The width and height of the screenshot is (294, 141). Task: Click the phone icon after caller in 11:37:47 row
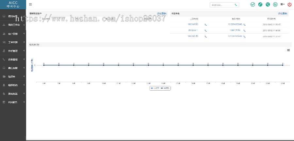coord(206,37)
